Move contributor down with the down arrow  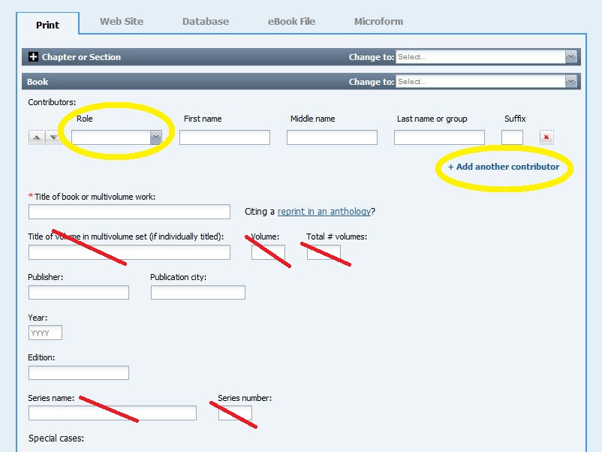click(53, 137)
